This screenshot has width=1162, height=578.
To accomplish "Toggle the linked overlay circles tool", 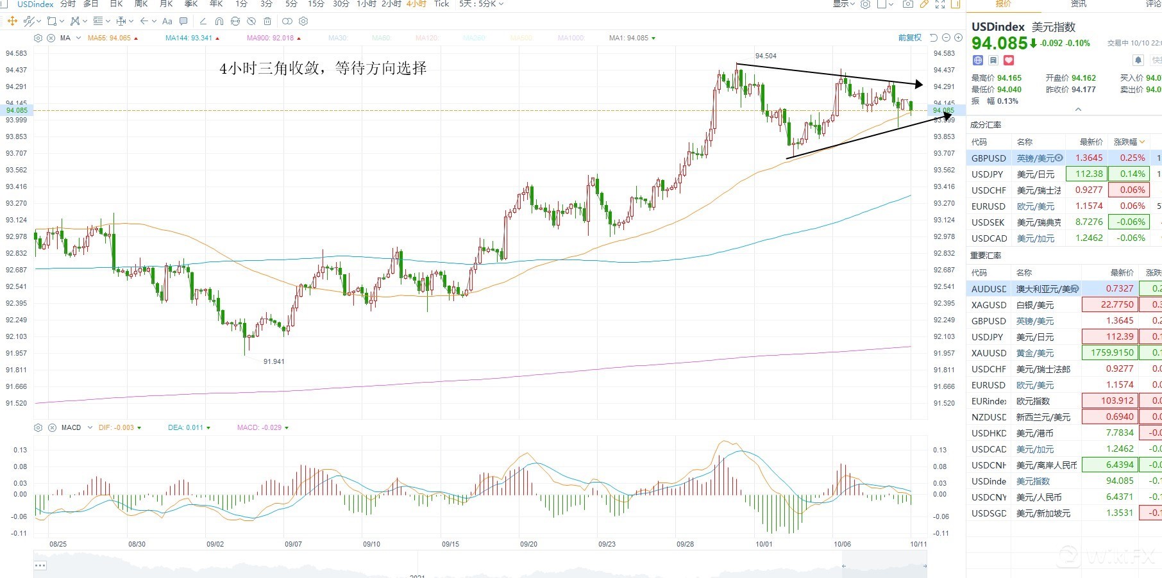I will tap(287, 21).
